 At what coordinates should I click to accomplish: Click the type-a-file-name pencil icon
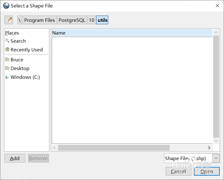[9, 20]
